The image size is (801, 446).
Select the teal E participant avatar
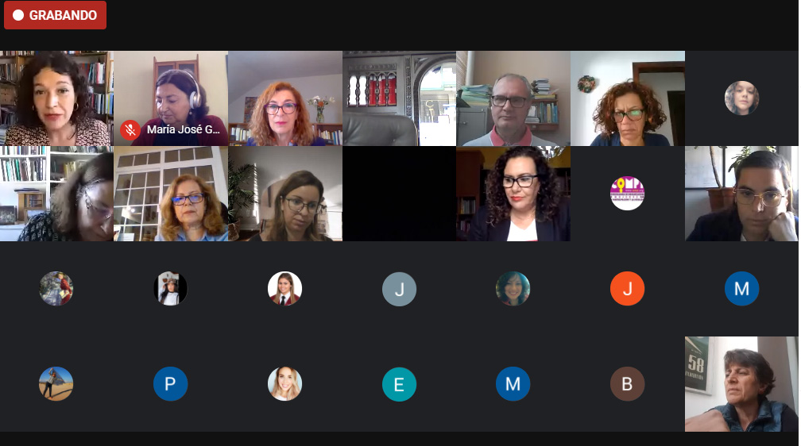[399, 384]
